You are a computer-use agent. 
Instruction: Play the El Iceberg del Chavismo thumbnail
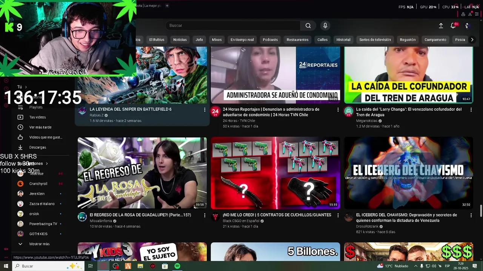click(x=408, y=173)
